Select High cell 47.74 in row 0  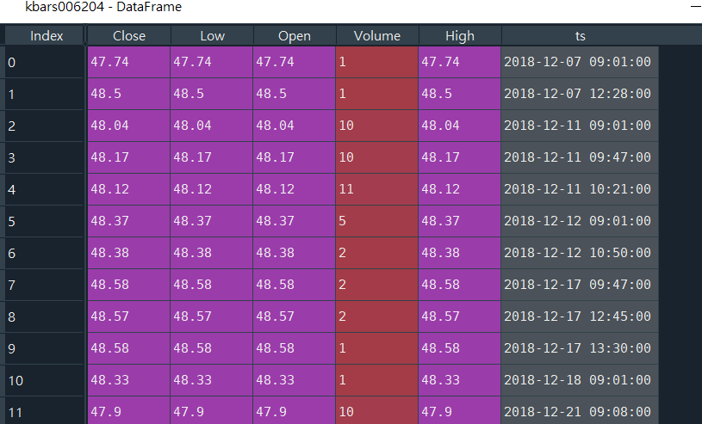coord(459,62)
